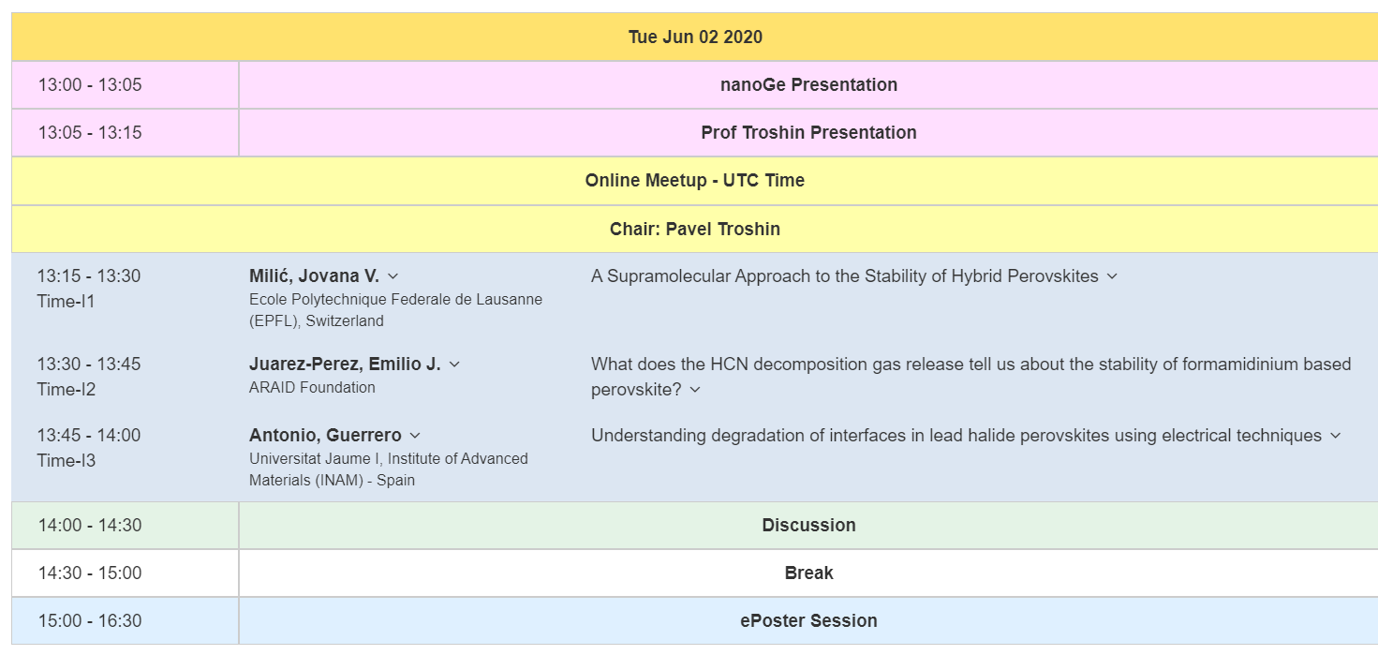This screenshot has width=1378, height=655.
Task: Open Juarez-Perez, Emilio J. speaker name
Action: tap(345, 364)
